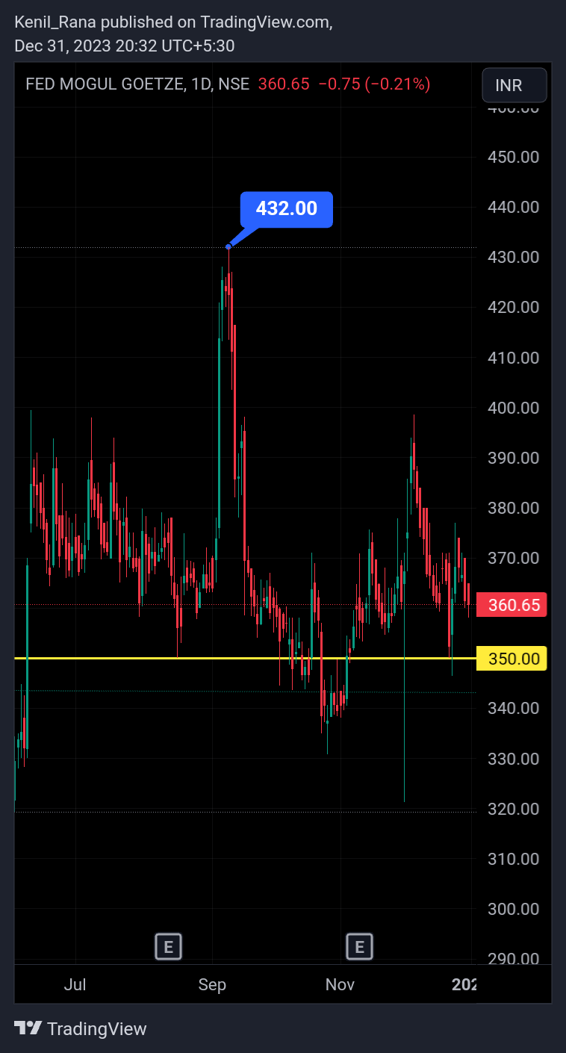Click the 410.00 price axis label
Viewport: 566px width, 1053px height.
(513, 358)
